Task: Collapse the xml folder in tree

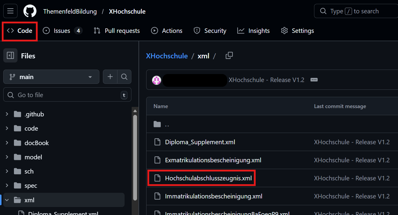Action: pos(7,200)
